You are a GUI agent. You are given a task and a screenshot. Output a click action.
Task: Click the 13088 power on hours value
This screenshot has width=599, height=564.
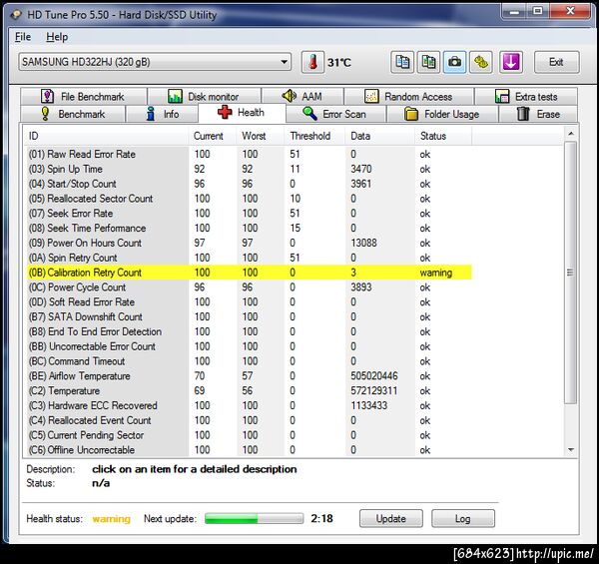363,243
